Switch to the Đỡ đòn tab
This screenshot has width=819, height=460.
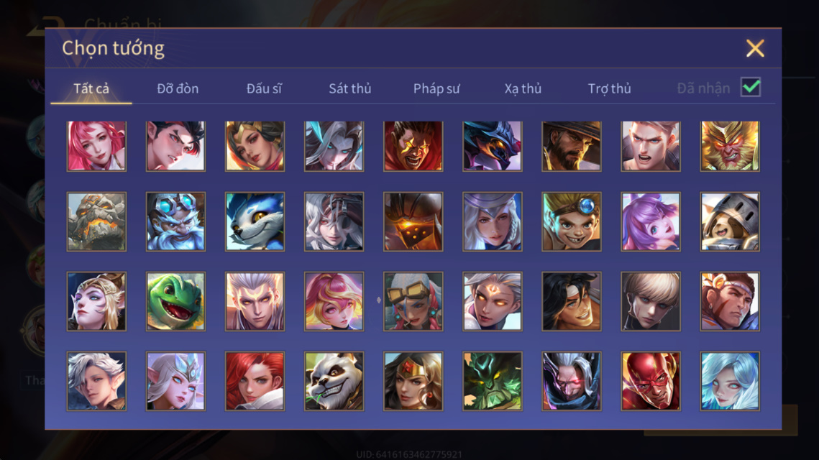coord(178,88)
